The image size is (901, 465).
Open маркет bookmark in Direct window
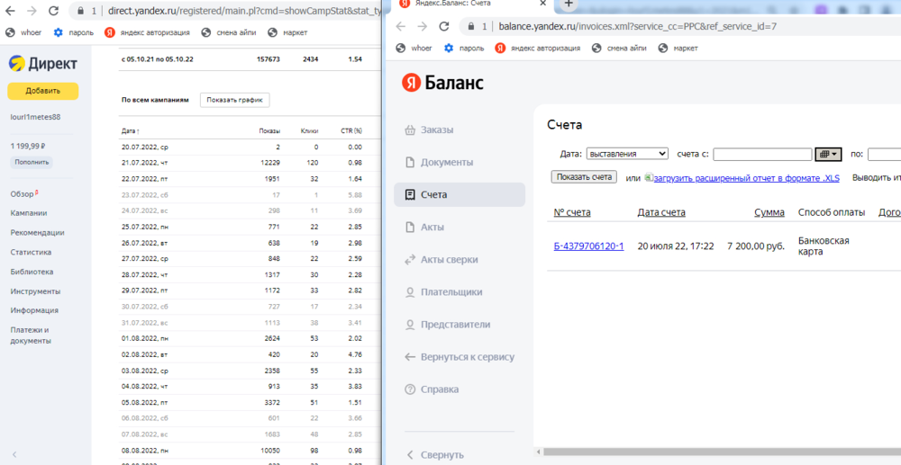(x=288, y=32)
